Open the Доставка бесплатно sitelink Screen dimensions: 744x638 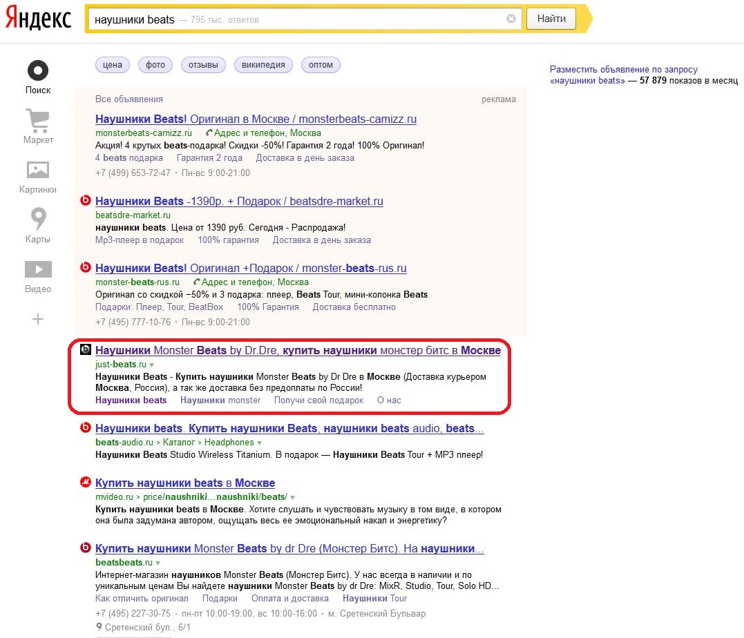coord(354,307)
